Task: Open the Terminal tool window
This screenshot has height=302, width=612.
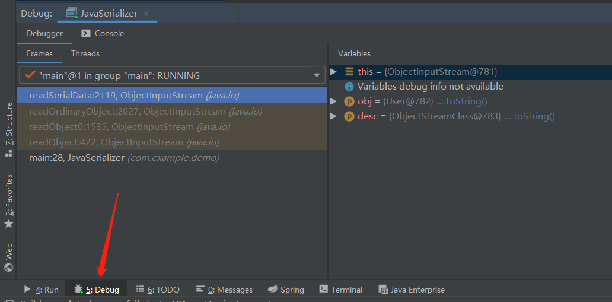Action: [x=341, y=290]
